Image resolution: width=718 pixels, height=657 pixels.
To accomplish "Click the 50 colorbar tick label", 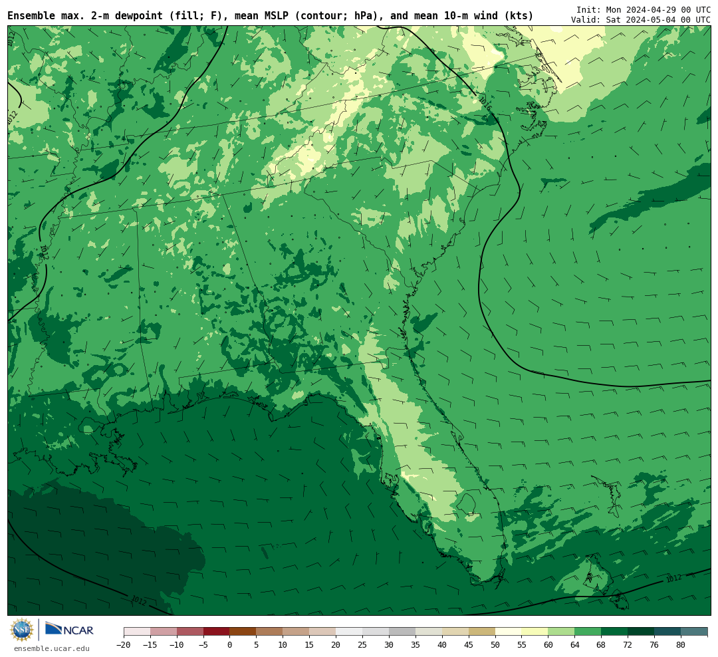I will pos(495,645).
